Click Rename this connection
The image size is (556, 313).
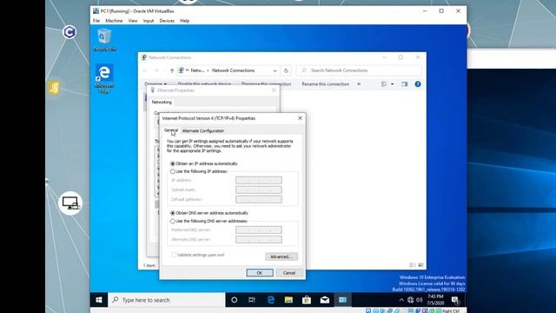click(326, 84)
